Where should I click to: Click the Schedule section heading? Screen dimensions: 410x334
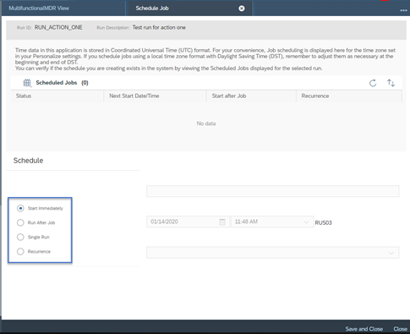coord(28,161)
